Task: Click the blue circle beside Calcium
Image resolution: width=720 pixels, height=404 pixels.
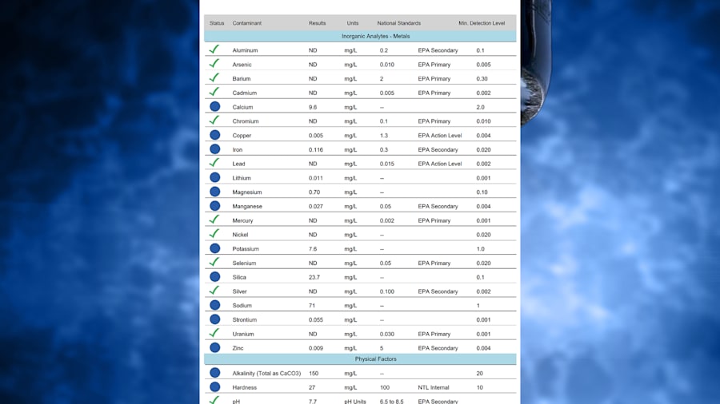Action: pos(215,107)
